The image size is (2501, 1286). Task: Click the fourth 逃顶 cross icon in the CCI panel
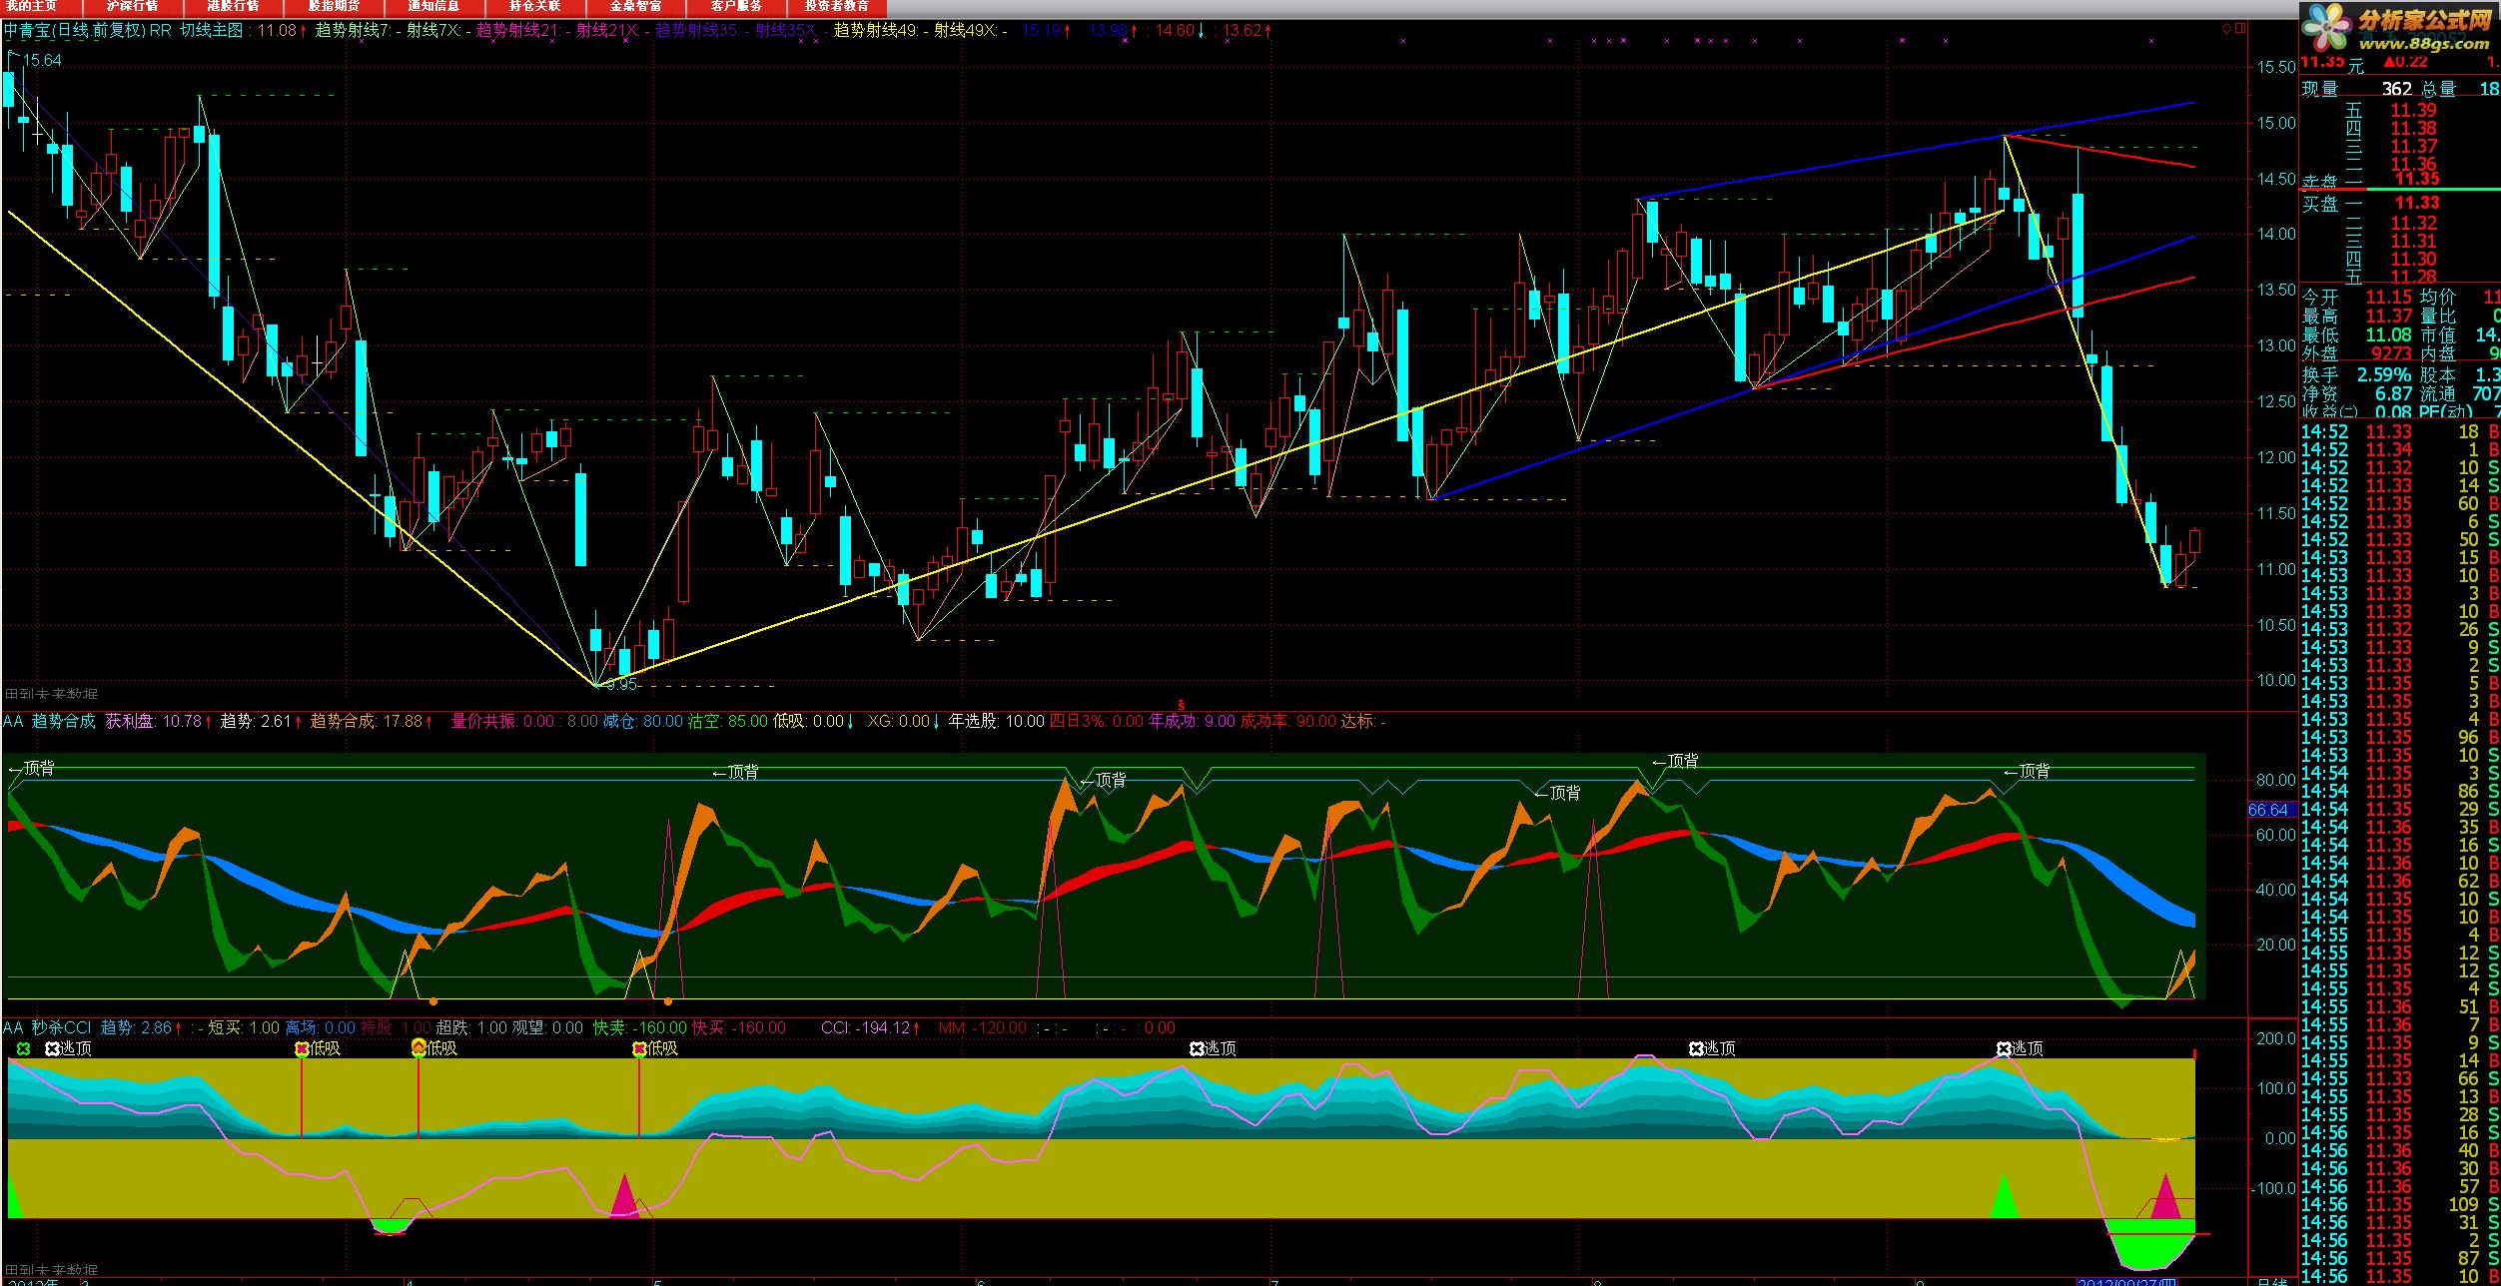(1696, 1048)
